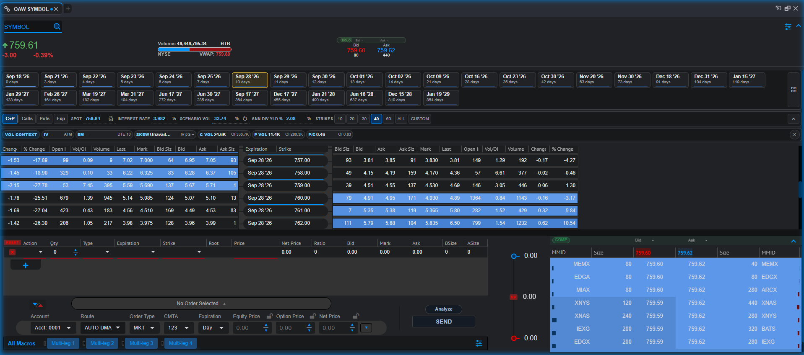Open the Route dropdown set to AUTO-DMA
This screenshot has width=804, height=355.
pyautogui.click(x=102, y=328)
